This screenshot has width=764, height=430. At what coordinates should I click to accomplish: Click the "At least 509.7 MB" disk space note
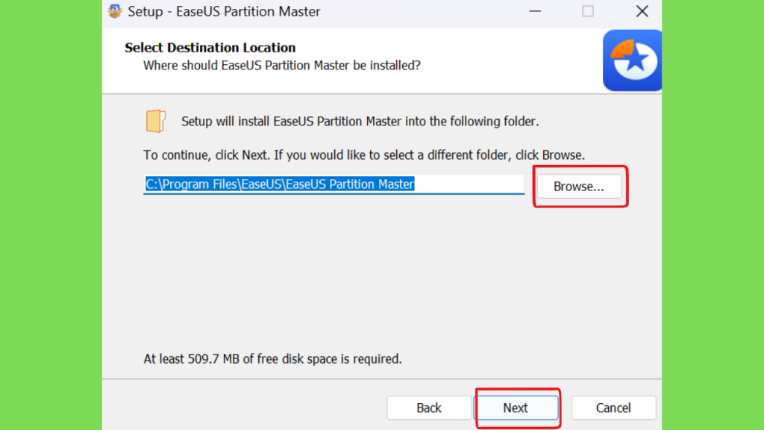[x=272, y=359]
